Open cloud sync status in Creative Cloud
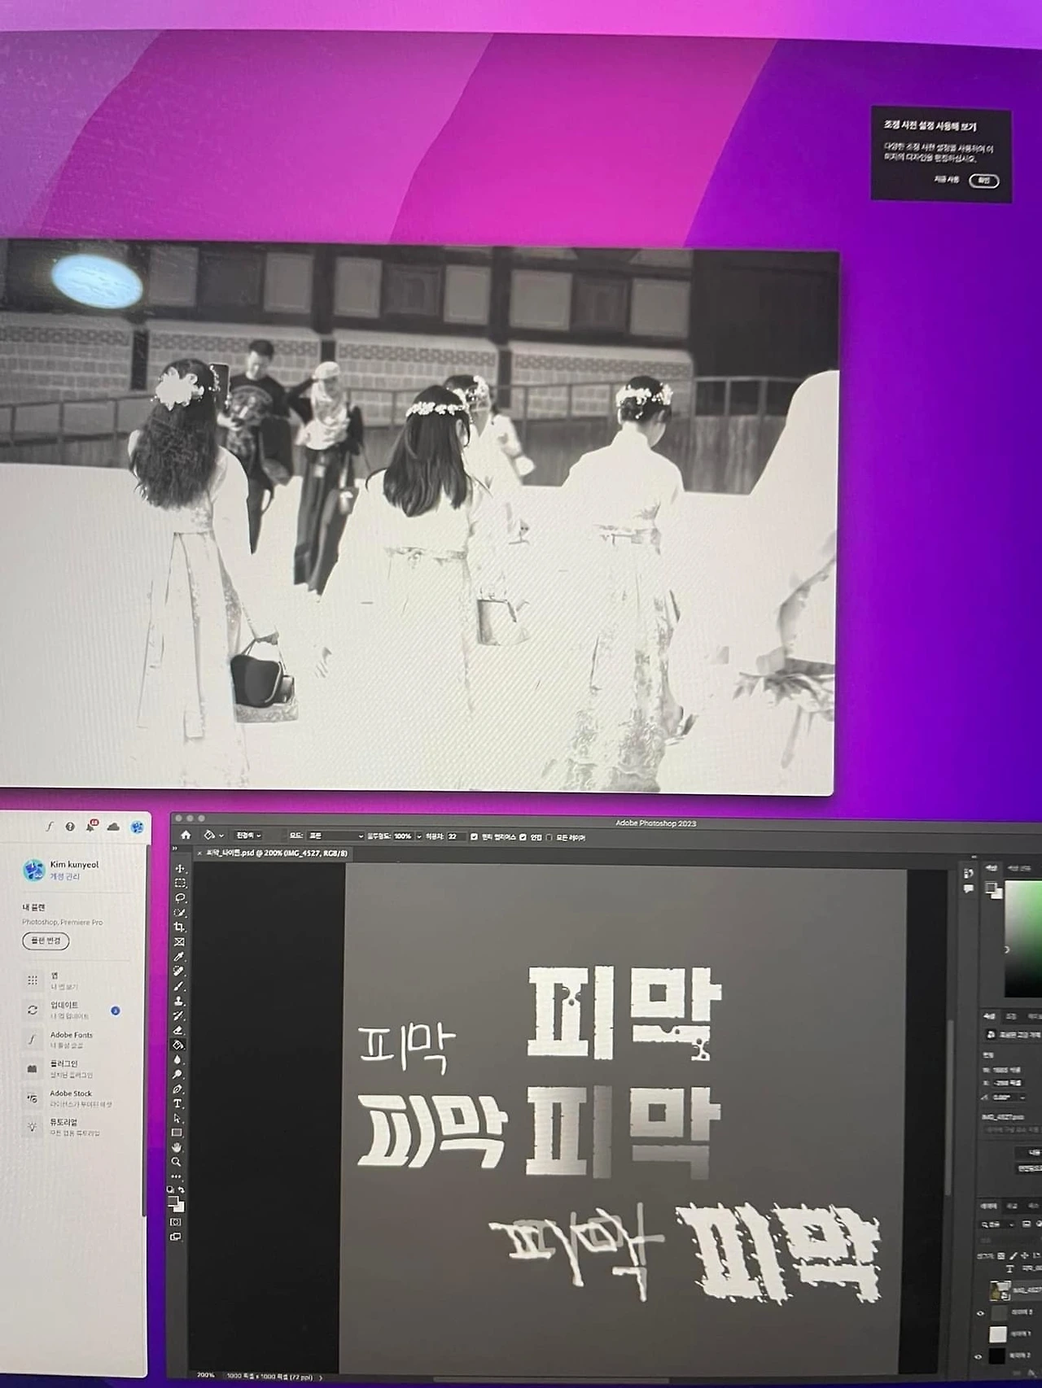This screenshot has height=1388, width=1042. click(x=113, y=827)
